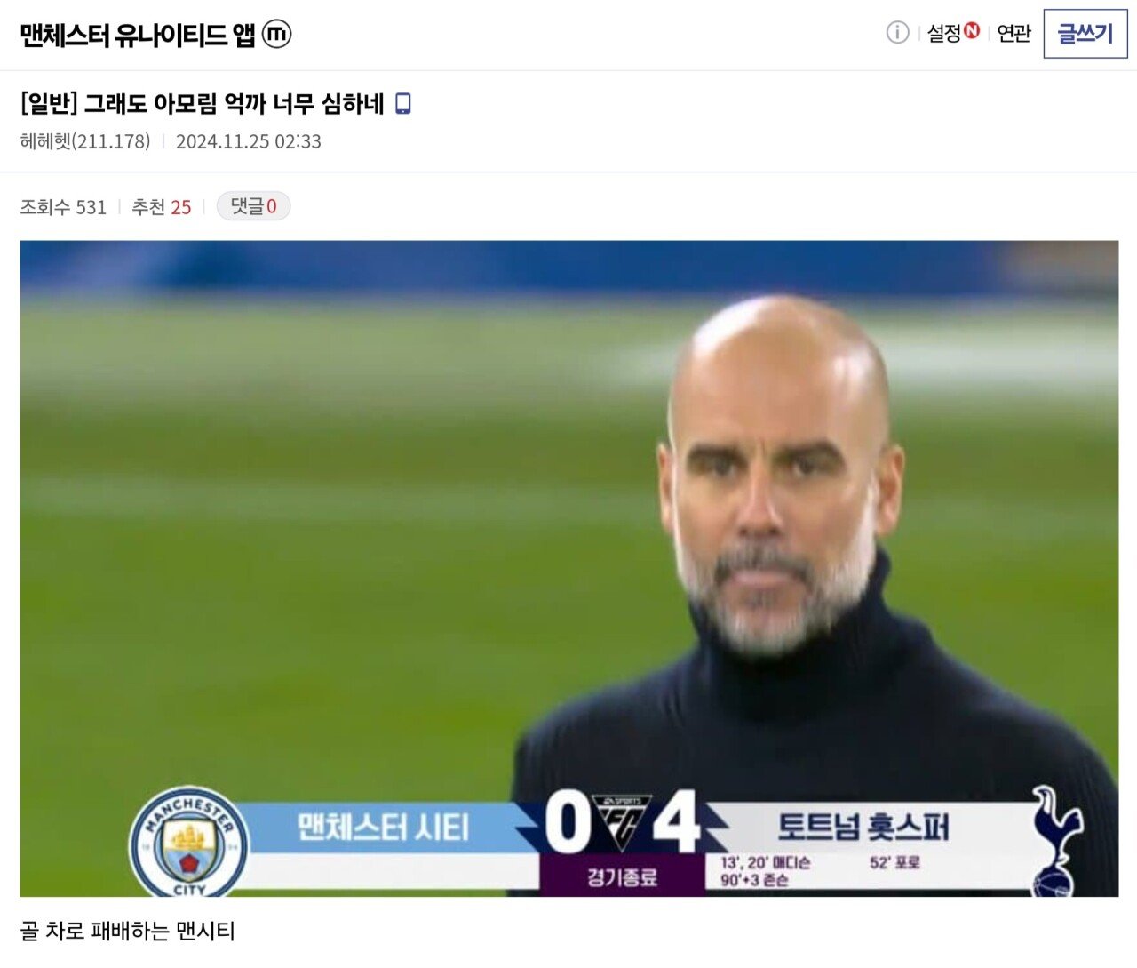The image size is (1137, 968).
Task: Open the match screenshot image of the coach
Action: 568,568
